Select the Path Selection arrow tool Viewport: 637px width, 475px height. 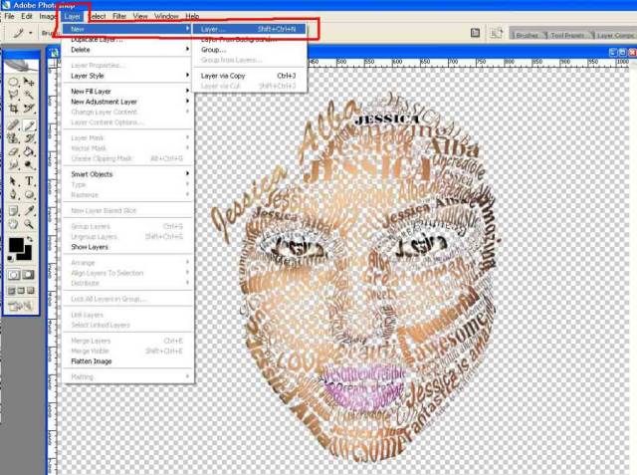(14, 181)
